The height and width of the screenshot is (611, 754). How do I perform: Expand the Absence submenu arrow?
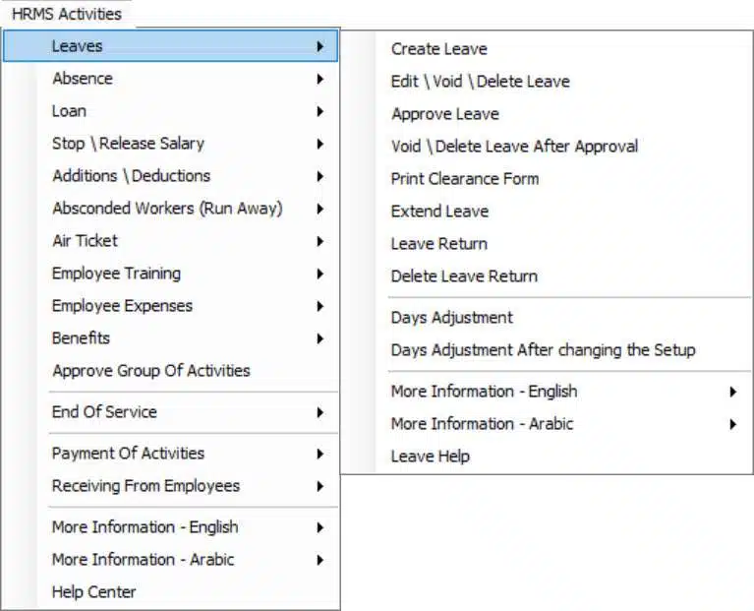pos(319,79)
